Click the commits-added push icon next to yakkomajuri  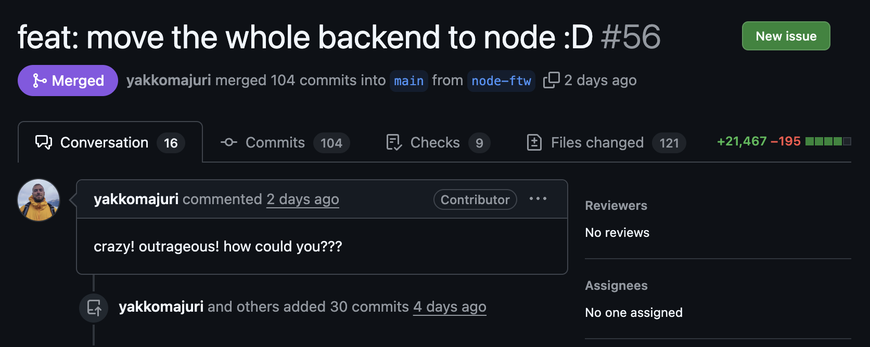click(94, 307)
